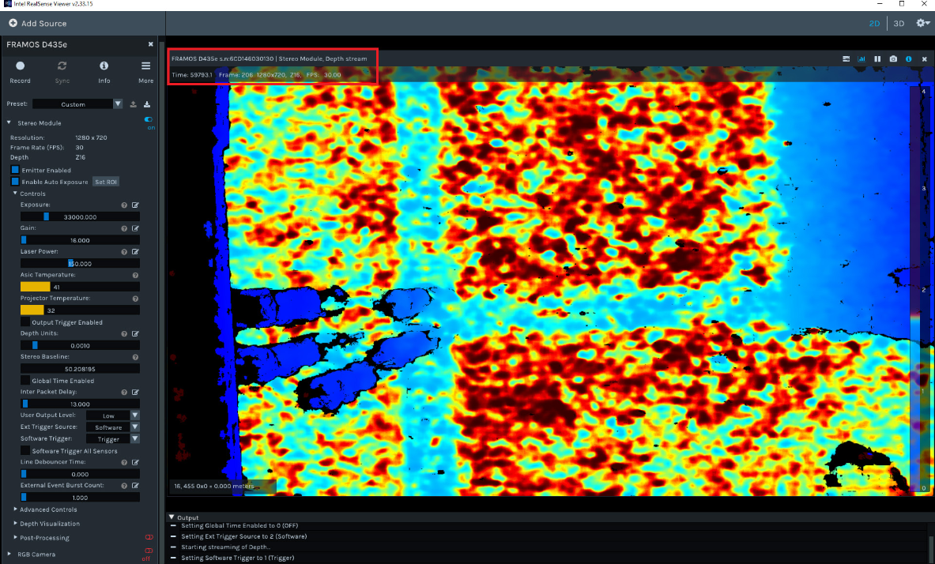Toggle the Post-Processing switch

tap(149, 537)
